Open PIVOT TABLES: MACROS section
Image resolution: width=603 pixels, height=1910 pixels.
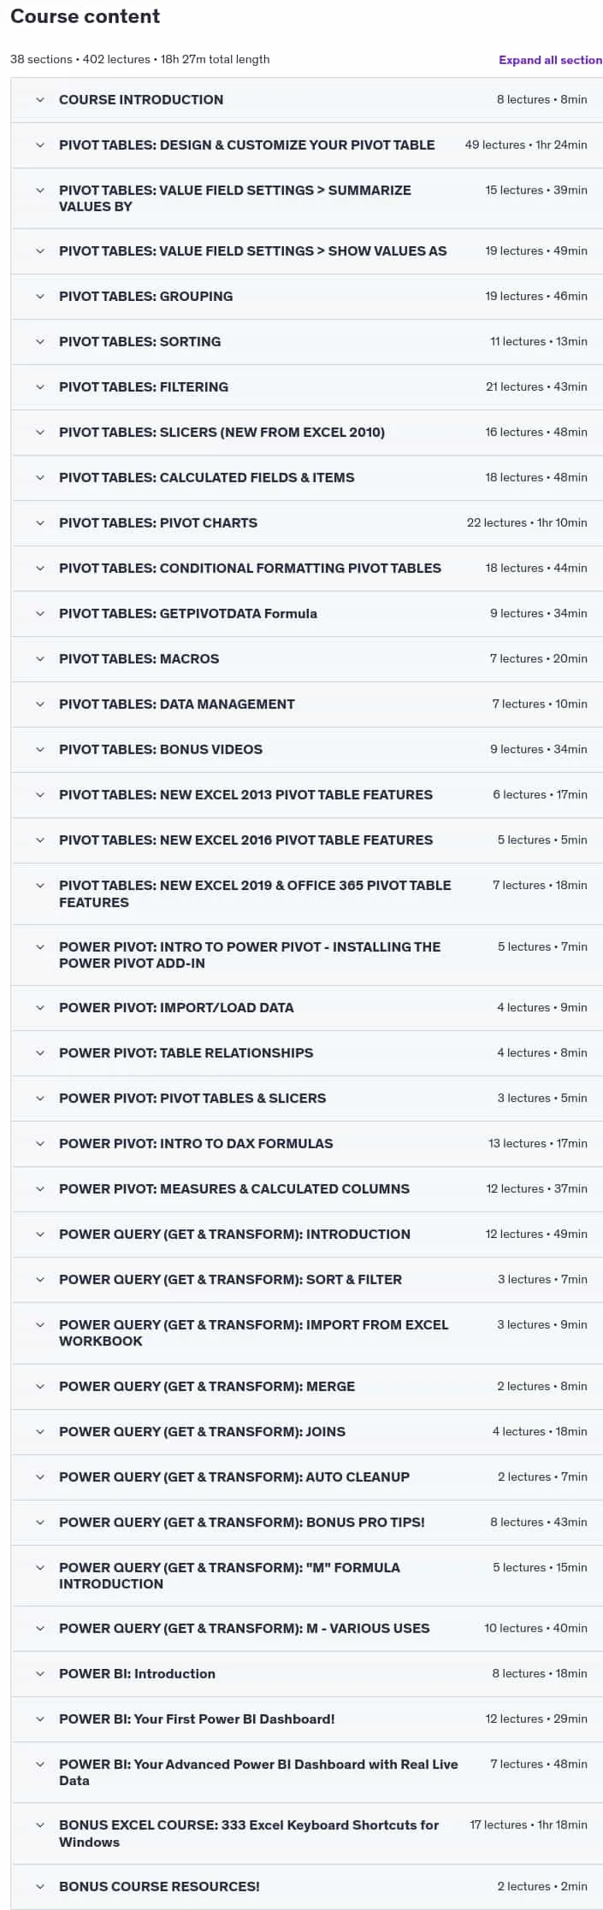pos(306,659)
